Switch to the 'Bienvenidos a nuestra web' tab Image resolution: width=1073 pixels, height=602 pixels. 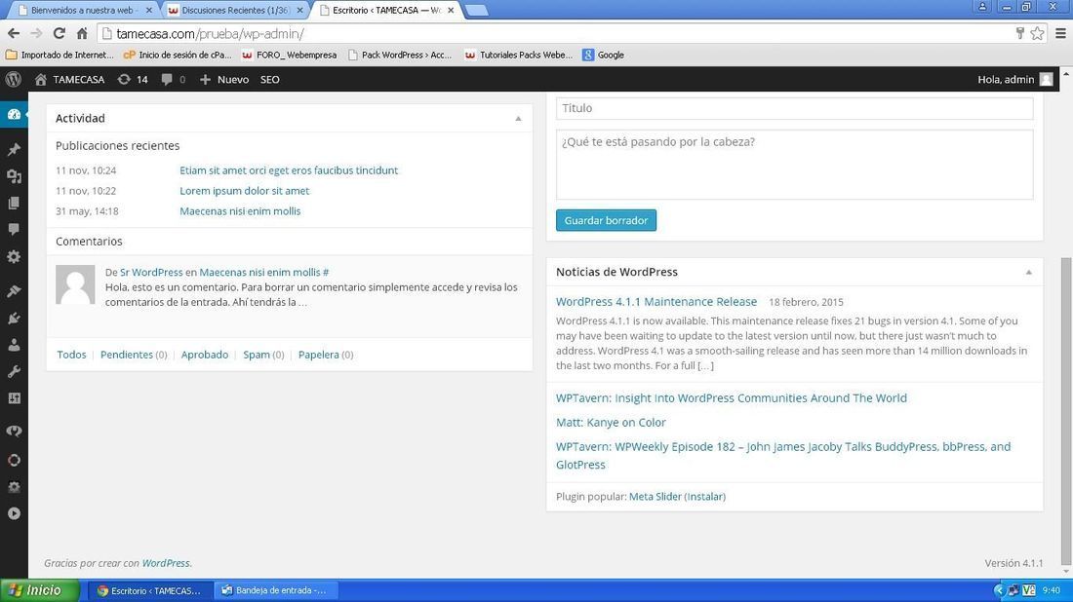pyautogui.click(x=83, y=11)
